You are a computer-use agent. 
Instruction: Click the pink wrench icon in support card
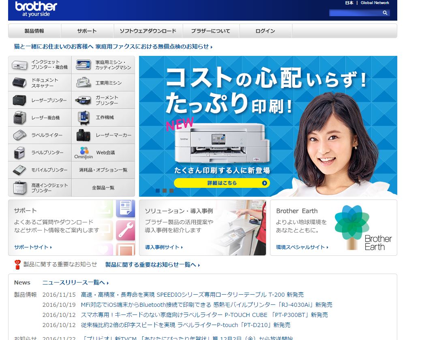[x=125, y=230]
